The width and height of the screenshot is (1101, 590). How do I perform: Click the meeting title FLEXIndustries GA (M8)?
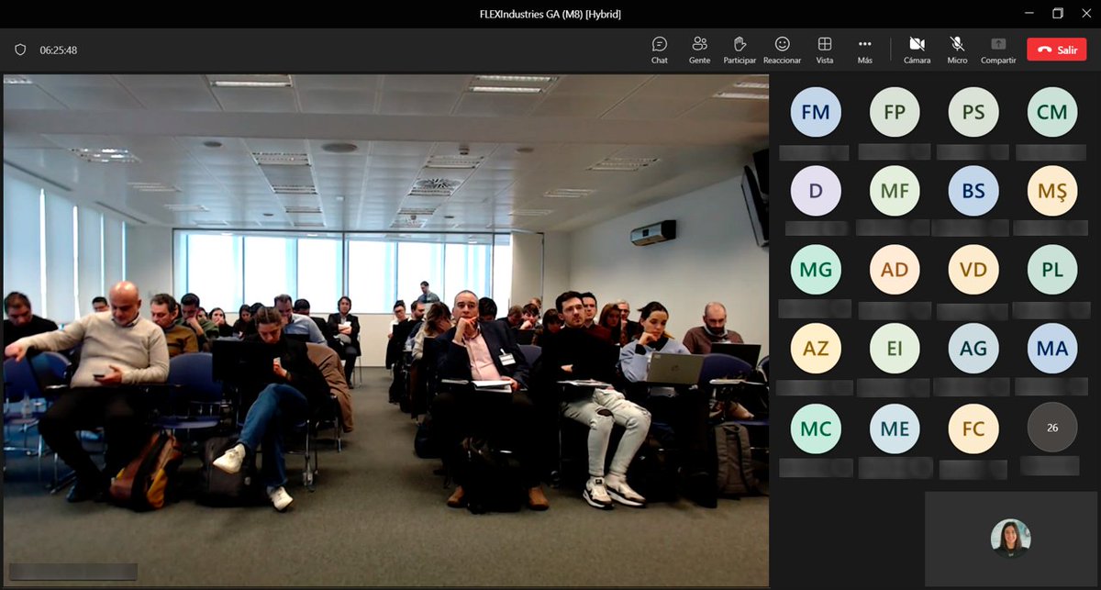point(550,14)
